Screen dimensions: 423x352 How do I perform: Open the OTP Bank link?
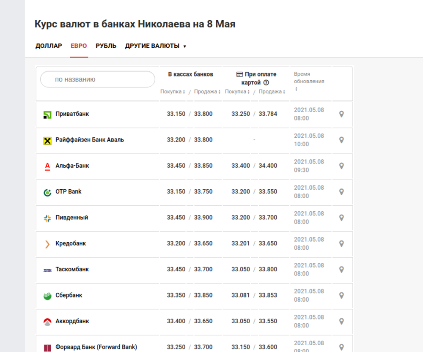pos(68,191)
